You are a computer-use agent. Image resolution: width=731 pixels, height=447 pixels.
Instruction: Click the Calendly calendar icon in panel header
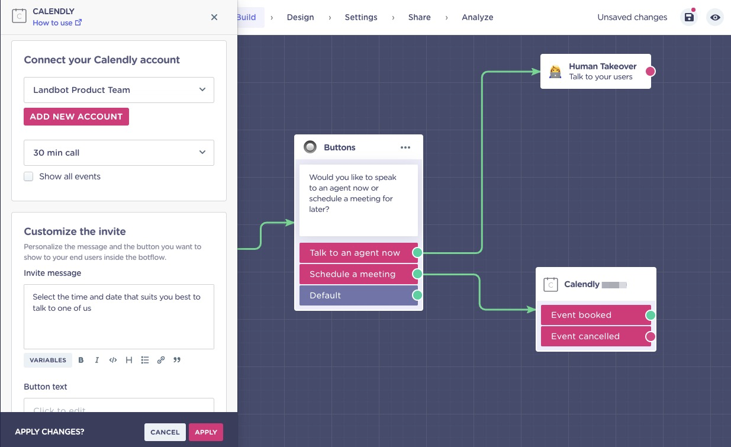[x=20, y=17]
